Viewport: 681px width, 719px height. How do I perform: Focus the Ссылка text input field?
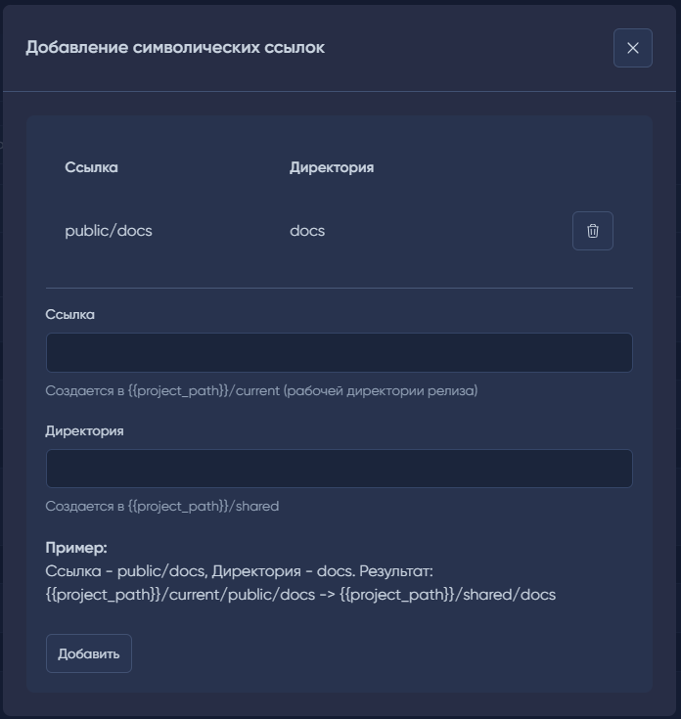click(x=339, y=352)
